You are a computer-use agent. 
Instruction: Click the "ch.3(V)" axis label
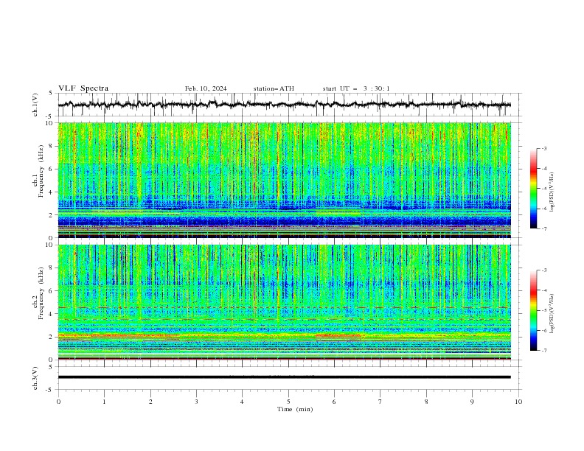coord(35,378)
